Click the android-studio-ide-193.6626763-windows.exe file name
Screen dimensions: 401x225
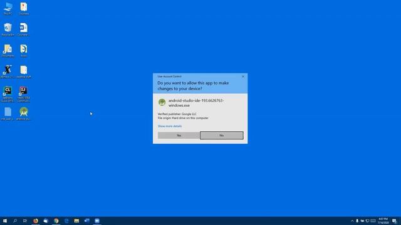click(196, 102)
